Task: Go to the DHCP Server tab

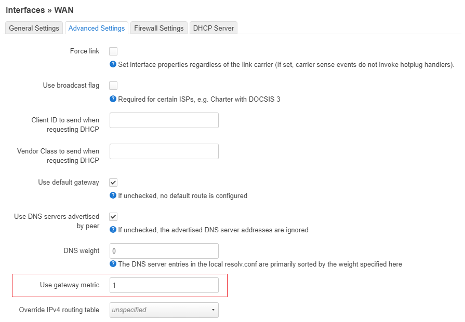Action: pos(214,28)
